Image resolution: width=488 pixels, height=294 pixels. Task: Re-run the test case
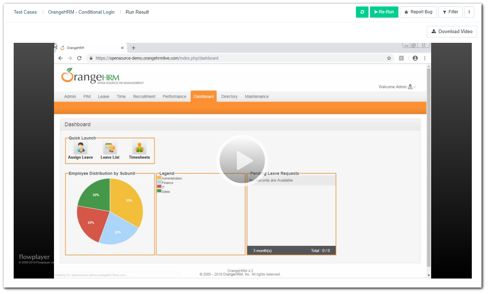(384, 12)
